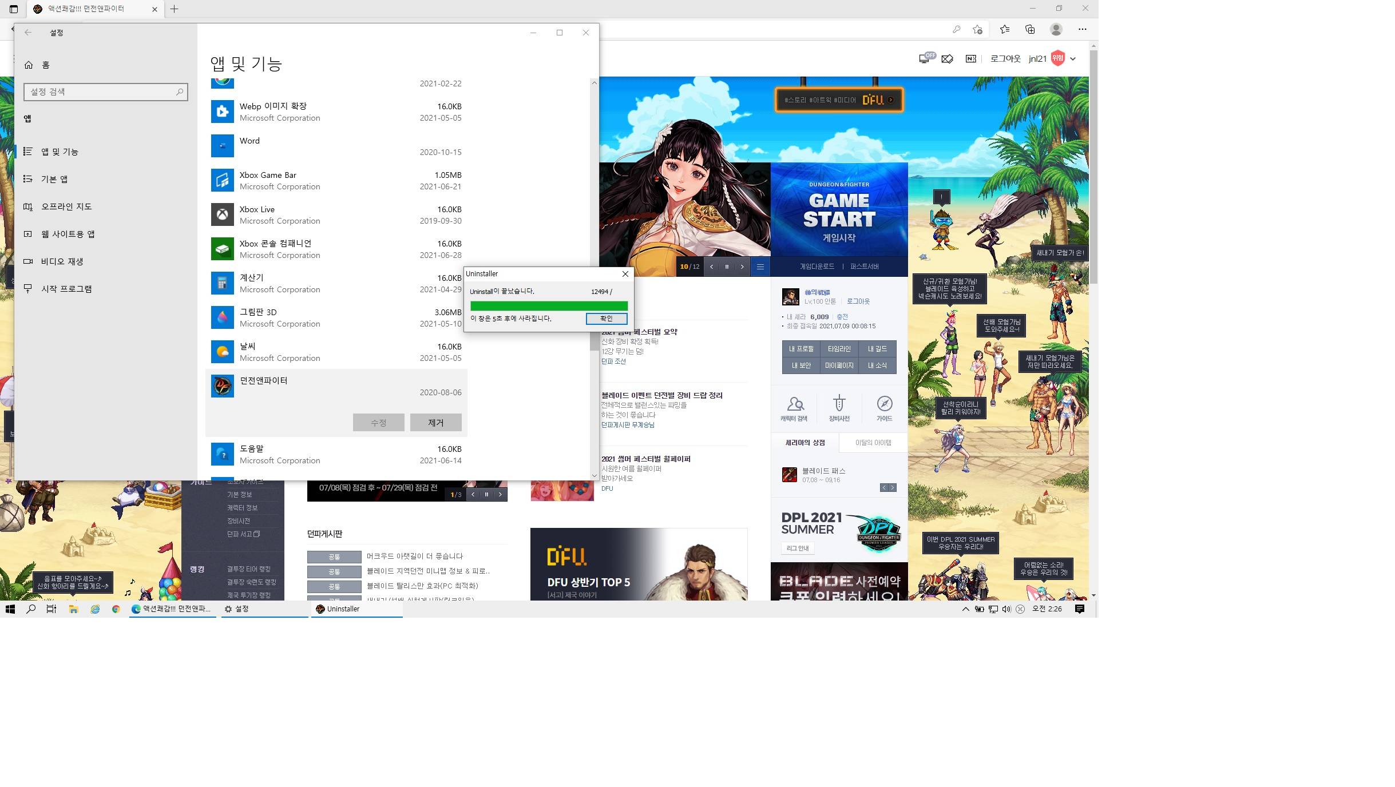Click GAME START 게임시작 banner
1395x787 pixels.
839,210
